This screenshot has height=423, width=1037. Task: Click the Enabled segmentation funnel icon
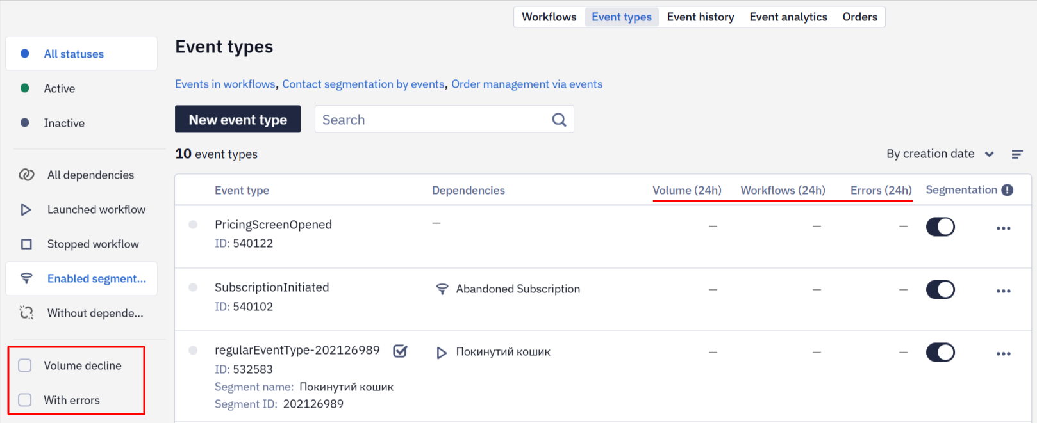(26, 278)
